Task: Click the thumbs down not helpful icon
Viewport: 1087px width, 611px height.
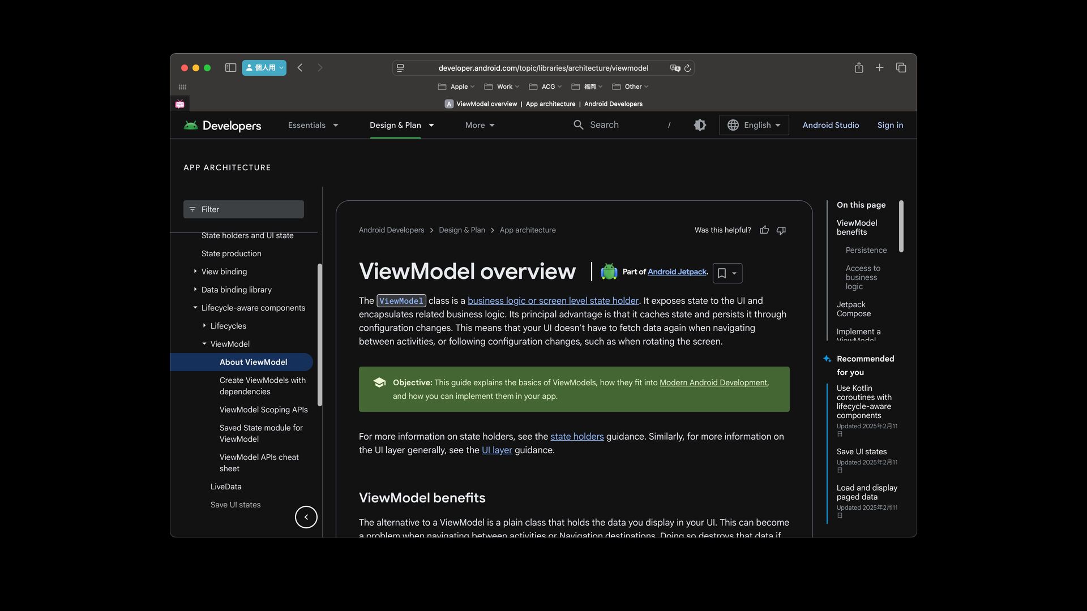Action: pyautogui.click(x=781, y=230)
